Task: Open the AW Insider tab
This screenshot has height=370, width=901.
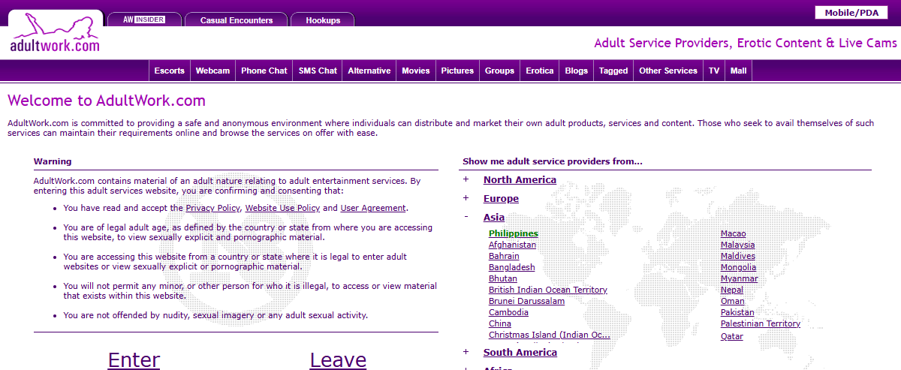Action: tap(144, 20)
